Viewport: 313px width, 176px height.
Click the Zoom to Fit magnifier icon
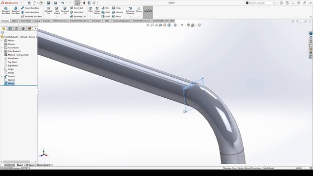pyautogui.click(x=148, y=25)
